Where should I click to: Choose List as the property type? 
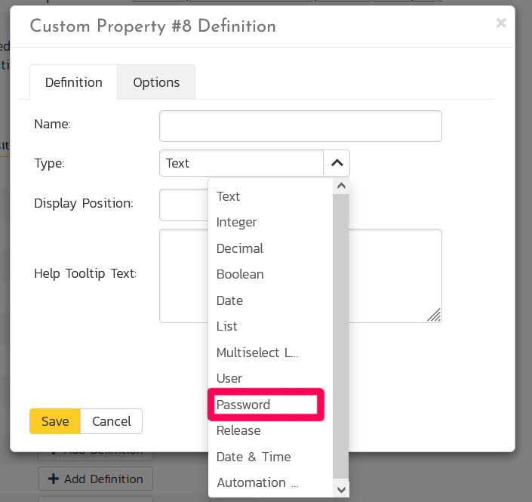pyautogui.click(x=226, y=326)
